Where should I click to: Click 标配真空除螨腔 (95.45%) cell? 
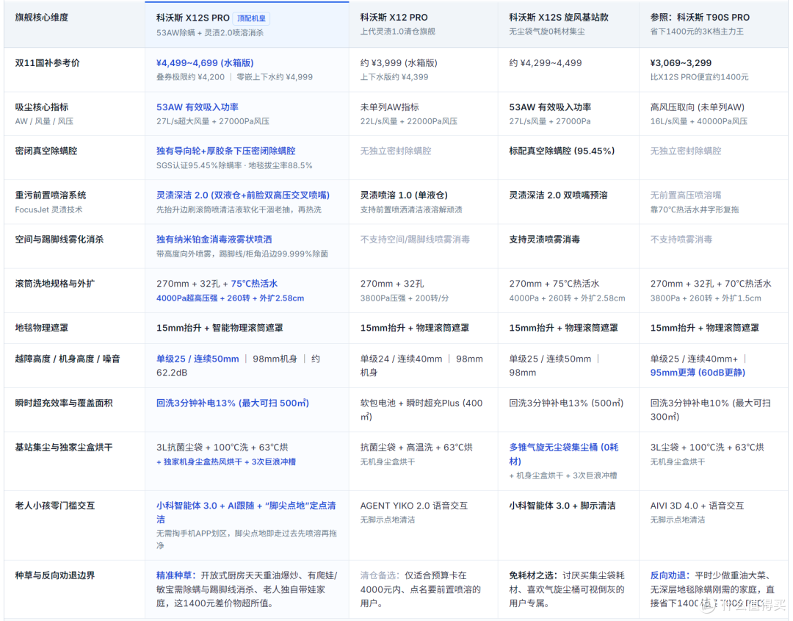pos(562,151)
